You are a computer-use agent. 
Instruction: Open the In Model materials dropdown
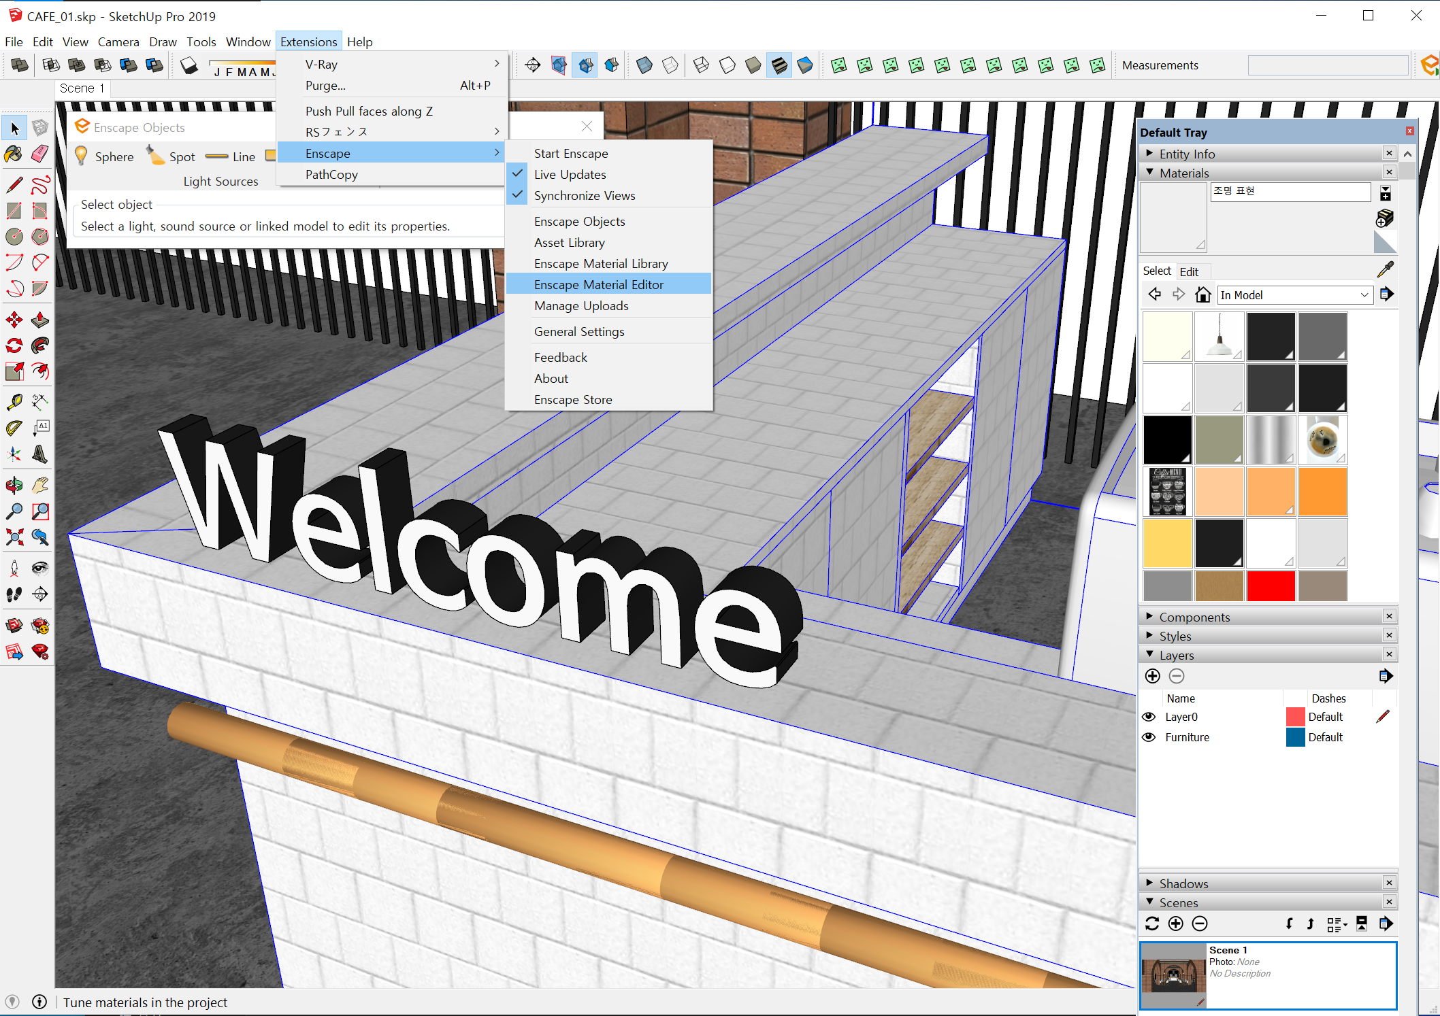click(x=1294, y=294)
